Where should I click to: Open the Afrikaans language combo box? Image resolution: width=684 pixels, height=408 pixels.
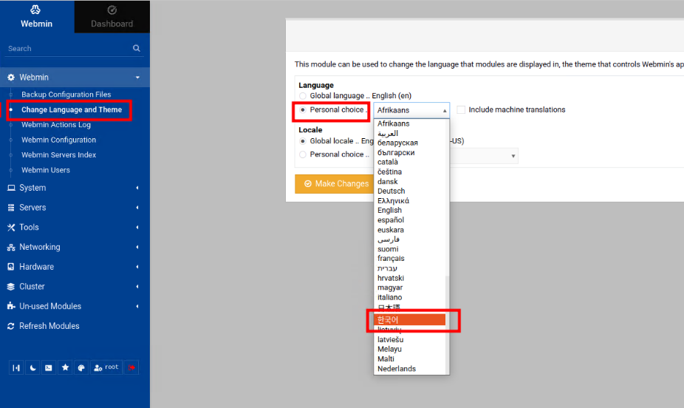click(x=411, y=110)
